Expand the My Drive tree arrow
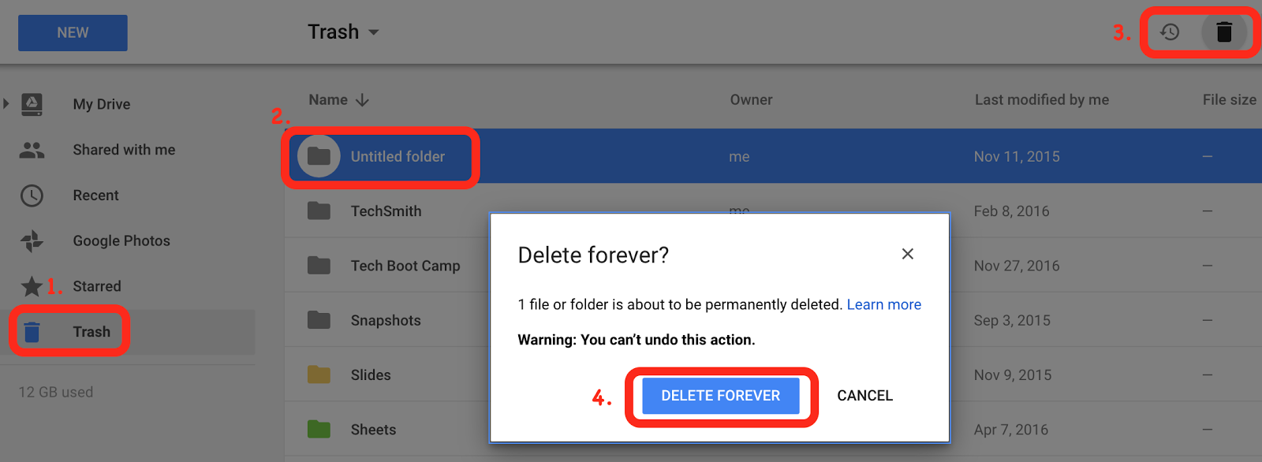This screenshot has width=1262, height=462. click(x=6, y=104)
